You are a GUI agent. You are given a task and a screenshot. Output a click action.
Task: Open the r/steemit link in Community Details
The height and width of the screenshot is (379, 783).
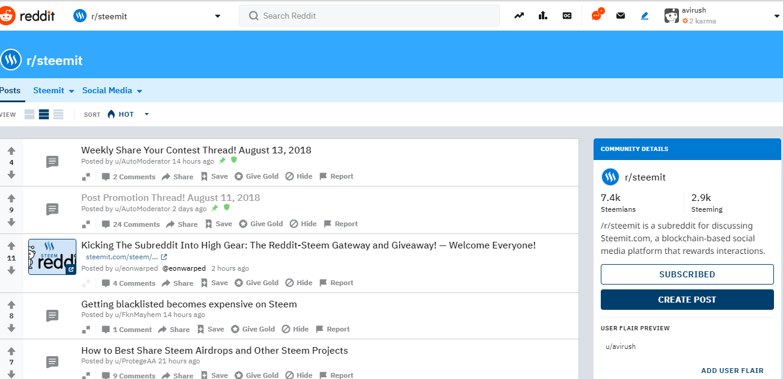[645, 177]
